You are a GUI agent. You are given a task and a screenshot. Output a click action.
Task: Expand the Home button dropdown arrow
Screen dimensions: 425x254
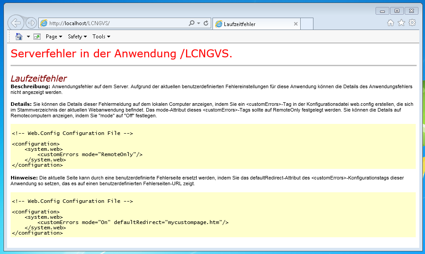click(28, 37)
